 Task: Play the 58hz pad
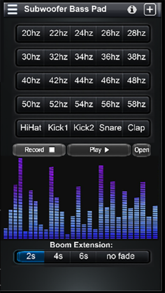[x=136, y=104]
